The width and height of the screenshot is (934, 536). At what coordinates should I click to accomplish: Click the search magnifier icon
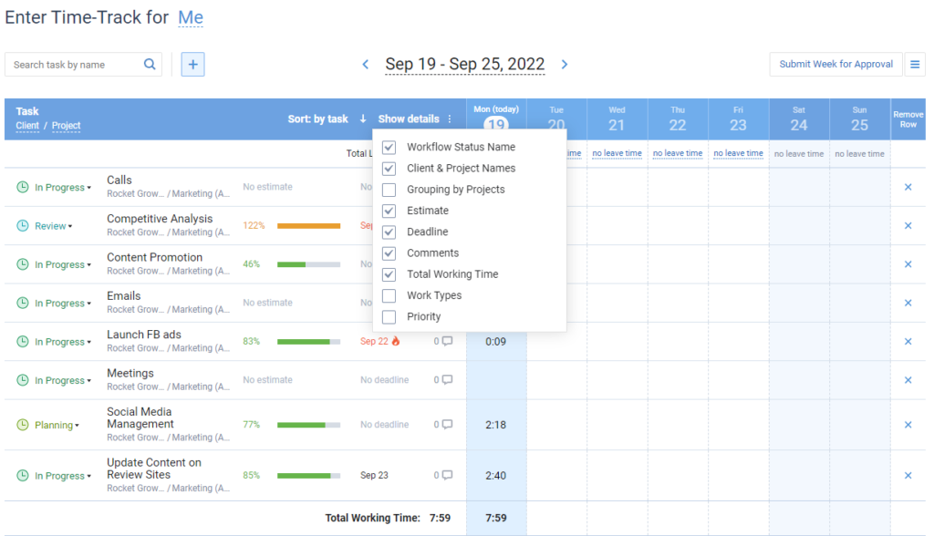(x=149, y=64)
